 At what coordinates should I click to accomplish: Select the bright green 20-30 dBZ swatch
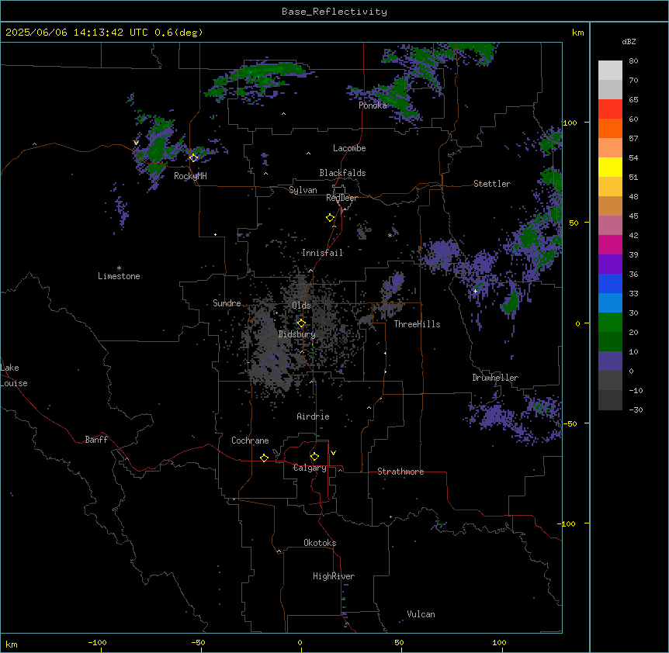610,323
